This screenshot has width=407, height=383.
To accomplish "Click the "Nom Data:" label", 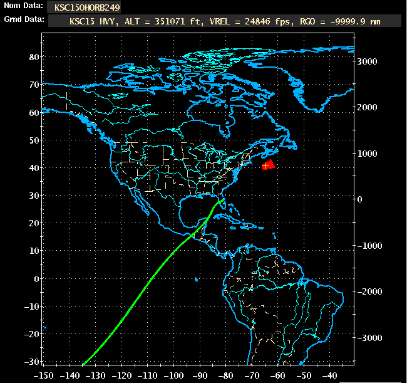I will (x=23, y=6).
